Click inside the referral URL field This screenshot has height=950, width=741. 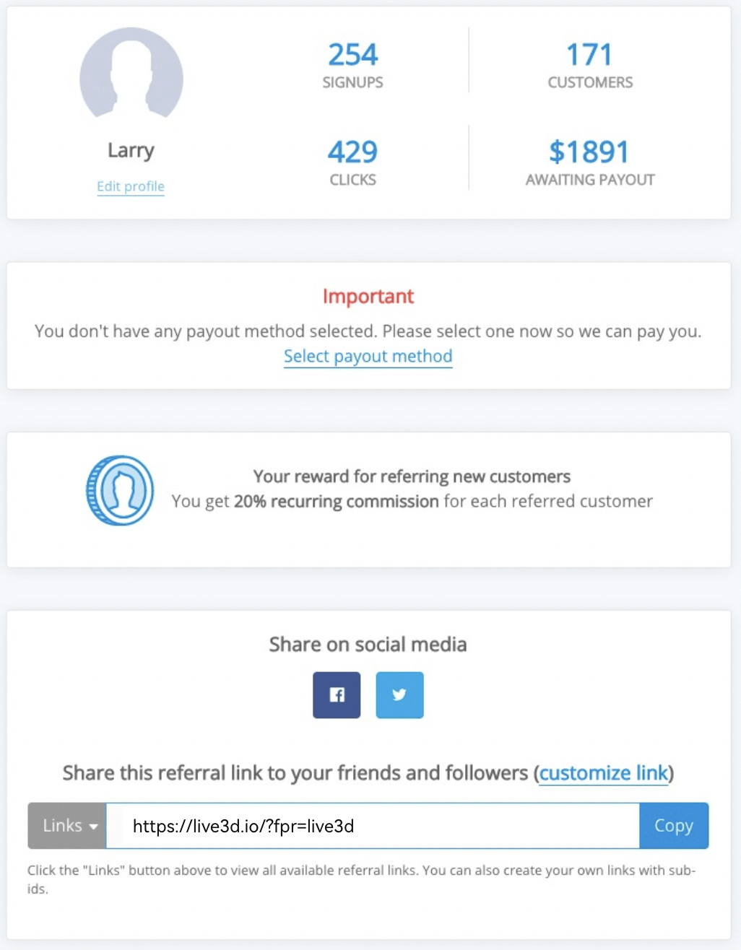coord(373,825)
